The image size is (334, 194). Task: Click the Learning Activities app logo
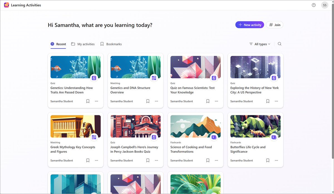tap(6, 5)
